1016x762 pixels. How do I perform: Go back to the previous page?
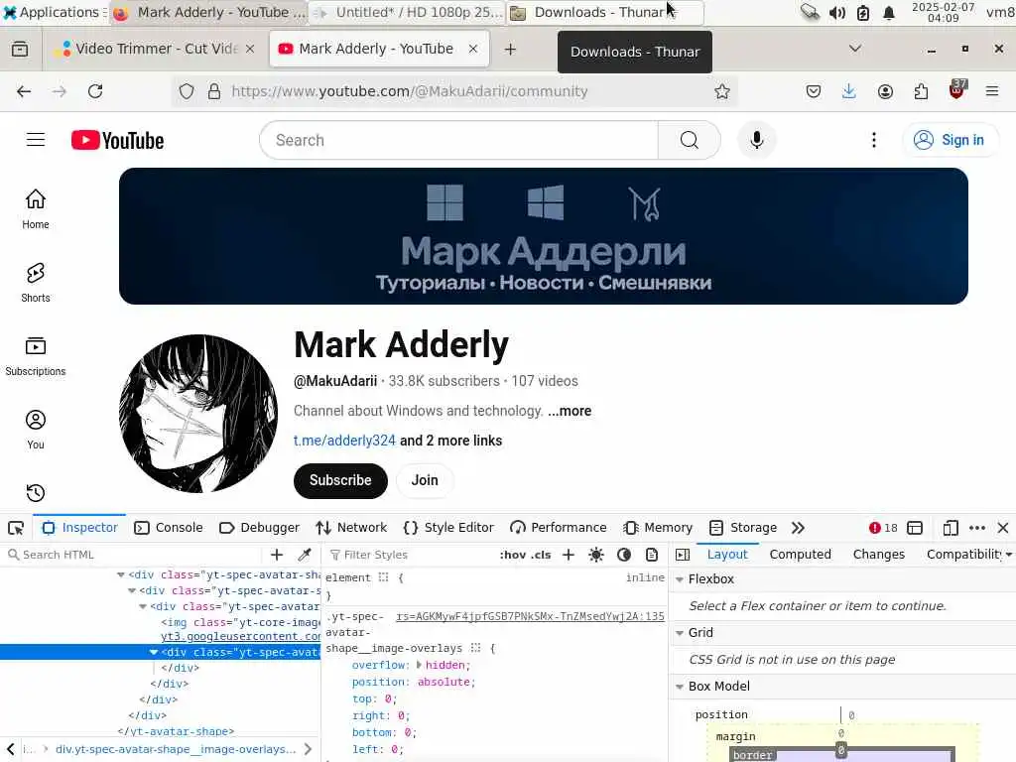[24, 91]
